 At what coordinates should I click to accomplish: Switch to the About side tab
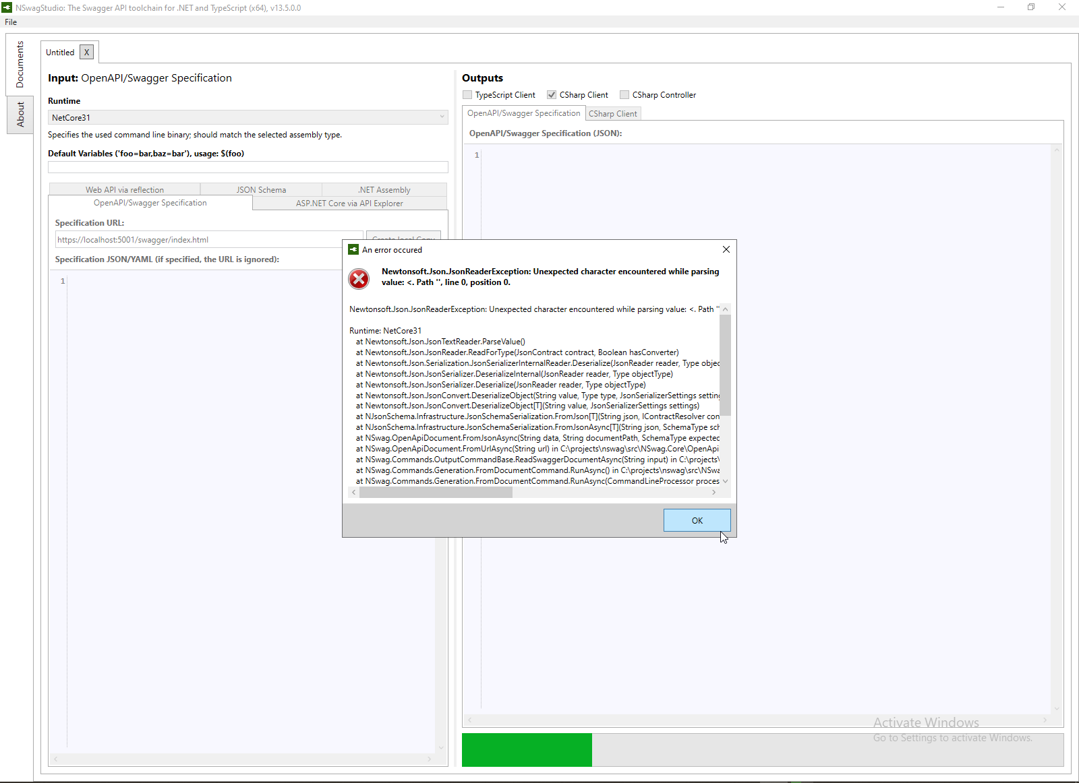point(20,115)
